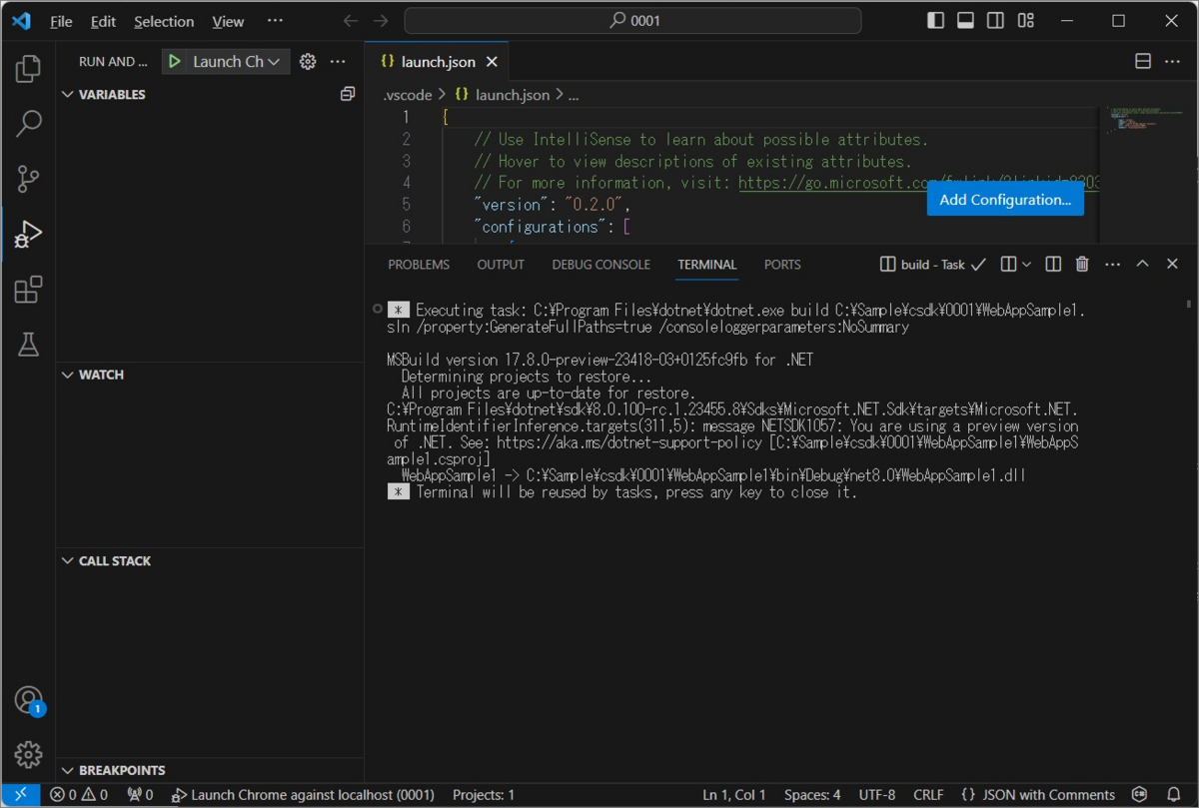
Task: Open the Run and Debug view
Action: click(x=28, y=235)
